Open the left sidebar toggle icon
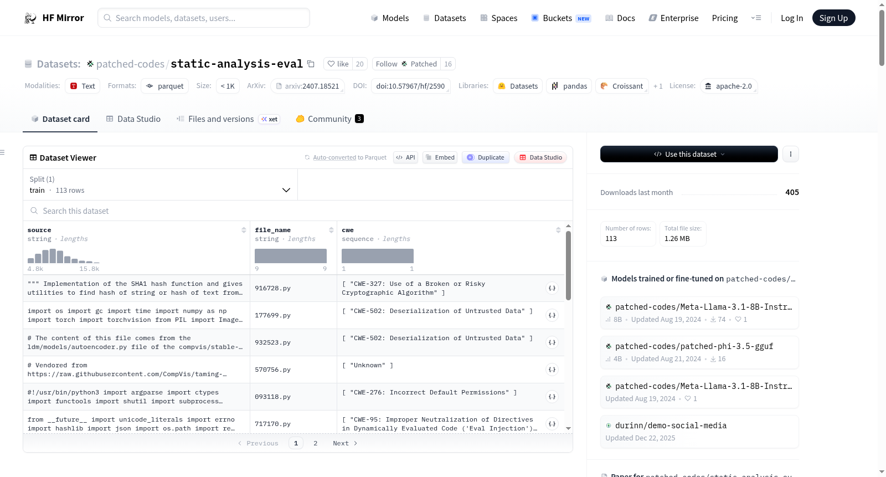This screenshot has height=477, width=886. click(3, 152)
